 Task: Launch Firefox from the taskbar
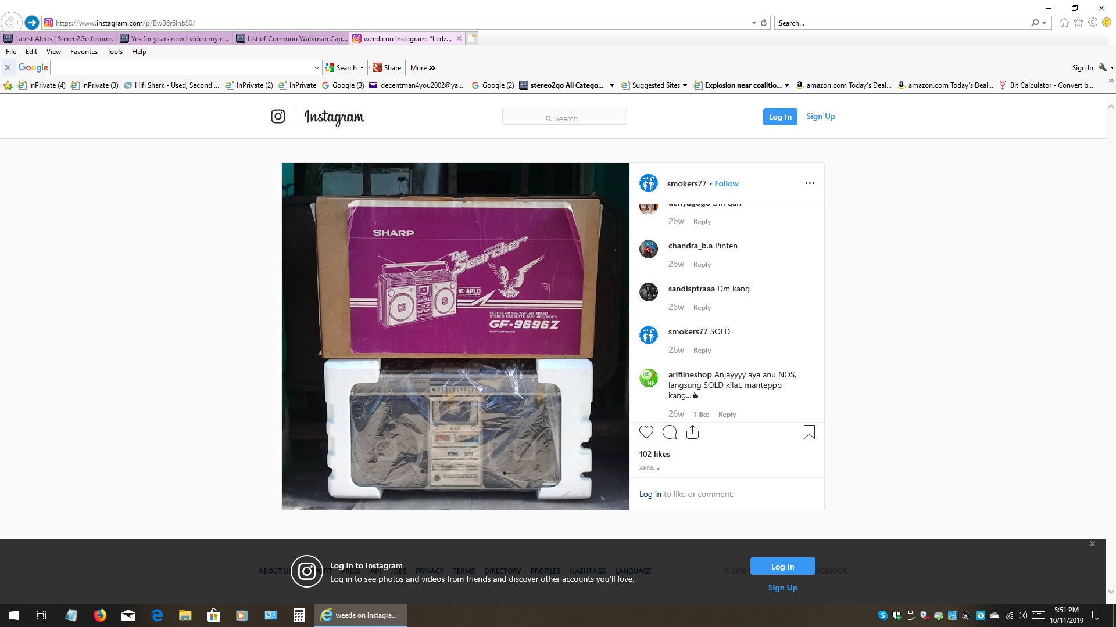pyautogui.click(x=100, y=615)
